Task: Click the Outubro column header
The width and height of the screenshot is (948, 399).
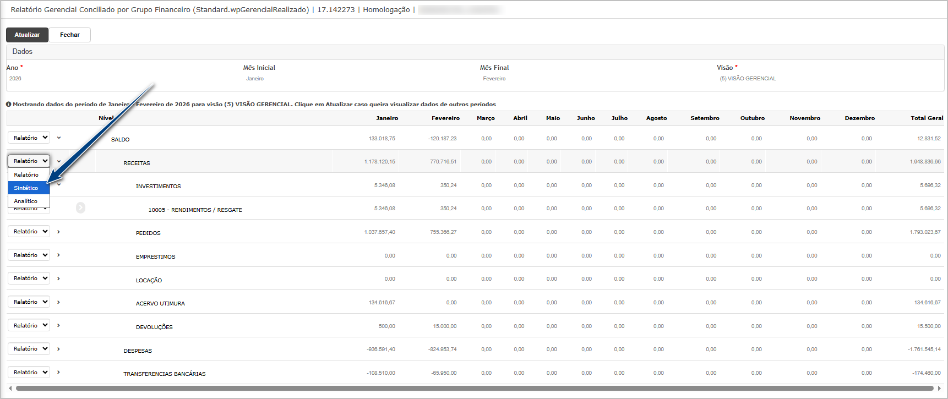Action: pos(753,118)
